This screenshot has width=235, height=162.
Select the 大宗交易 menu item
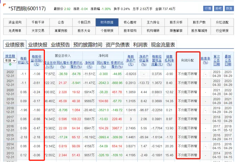(x=38, y=31)
